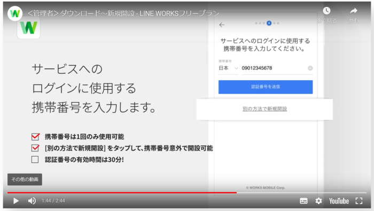This screenshot has width=374, height=211.
Task: Play the video
Action: click(x=15, y=201)
